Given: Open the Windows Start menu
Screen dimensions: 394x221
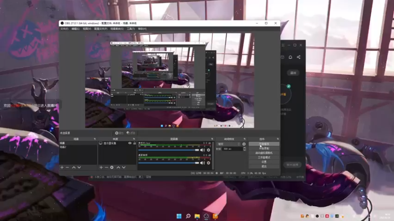Looking at the screenshot, I should click(179, 216).
